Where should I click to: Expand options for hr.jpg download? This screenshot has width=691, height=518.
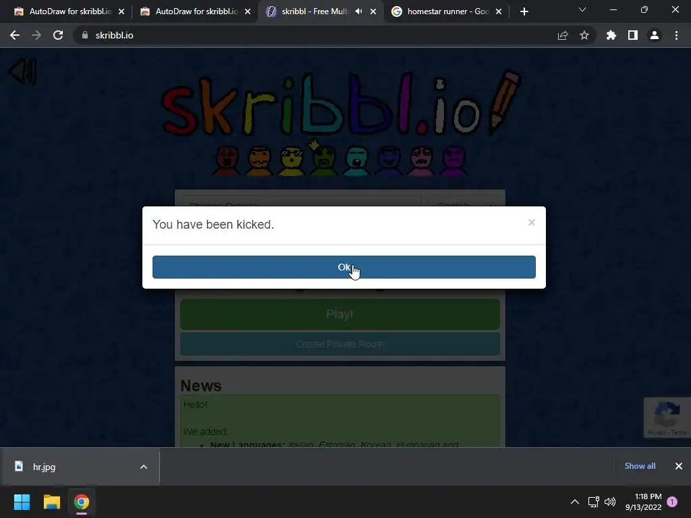click(144, 467)
